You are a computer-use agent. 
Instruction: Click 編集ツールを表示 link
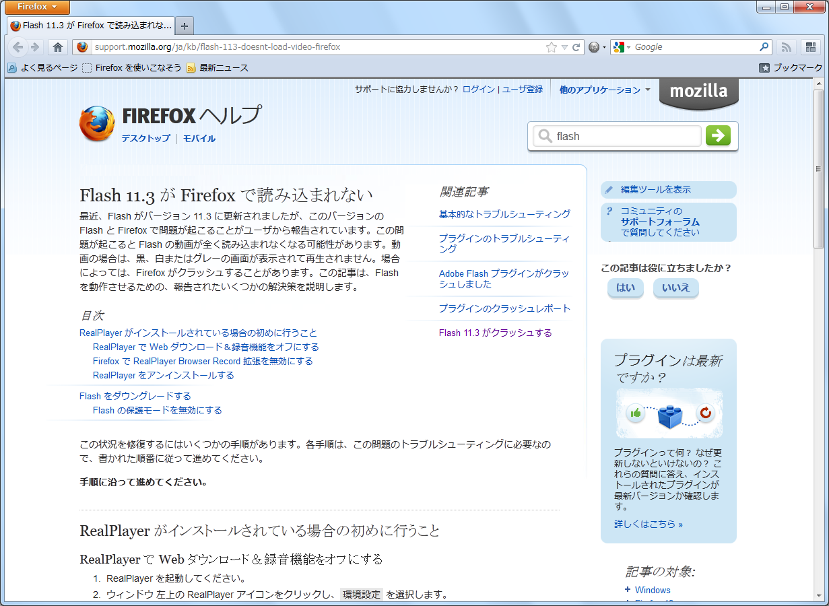point(655,190)
